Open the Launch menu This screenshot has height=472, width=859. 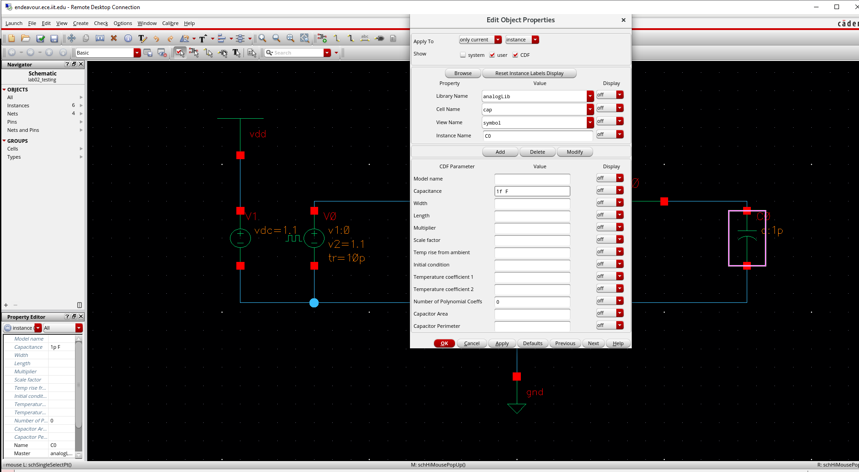tap(14, 23)
